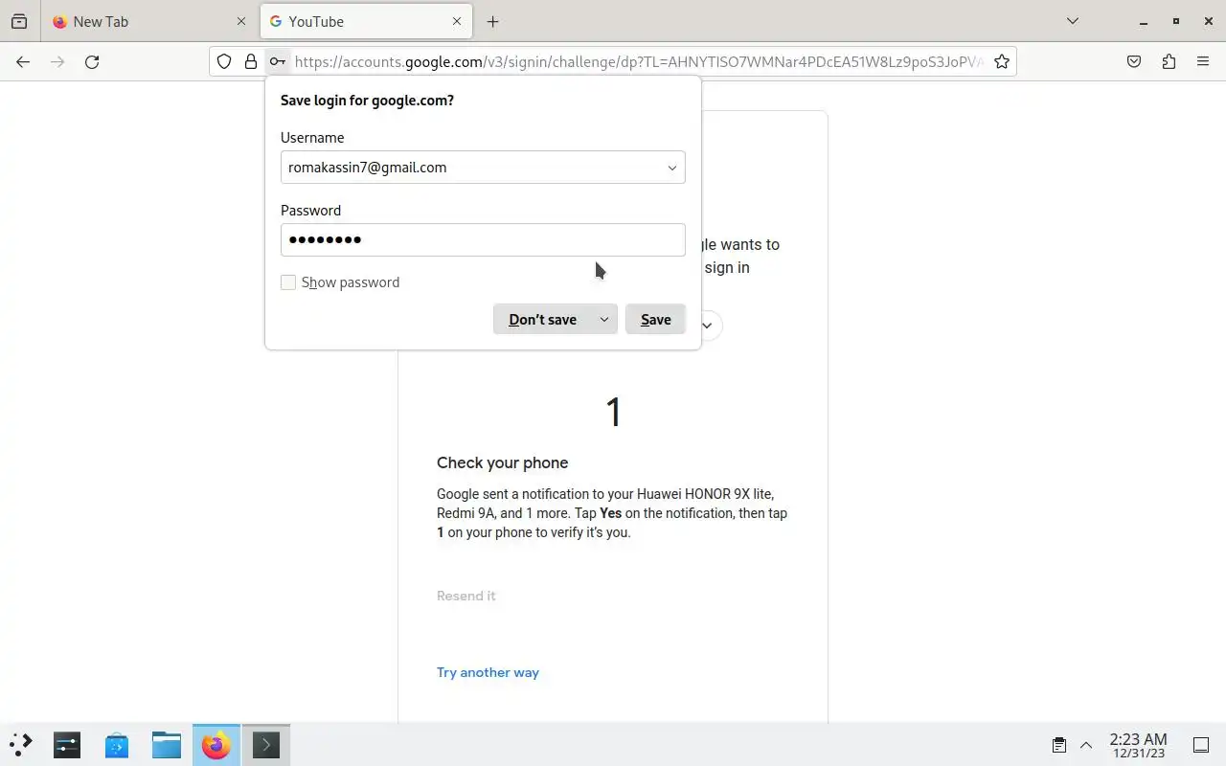Click the Don't save button

click(542, 320)
